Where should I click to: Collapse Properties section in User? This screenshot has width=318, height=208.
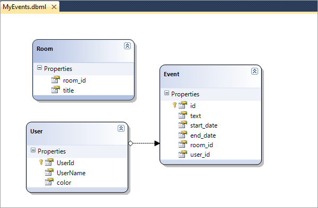coord(33,150)
